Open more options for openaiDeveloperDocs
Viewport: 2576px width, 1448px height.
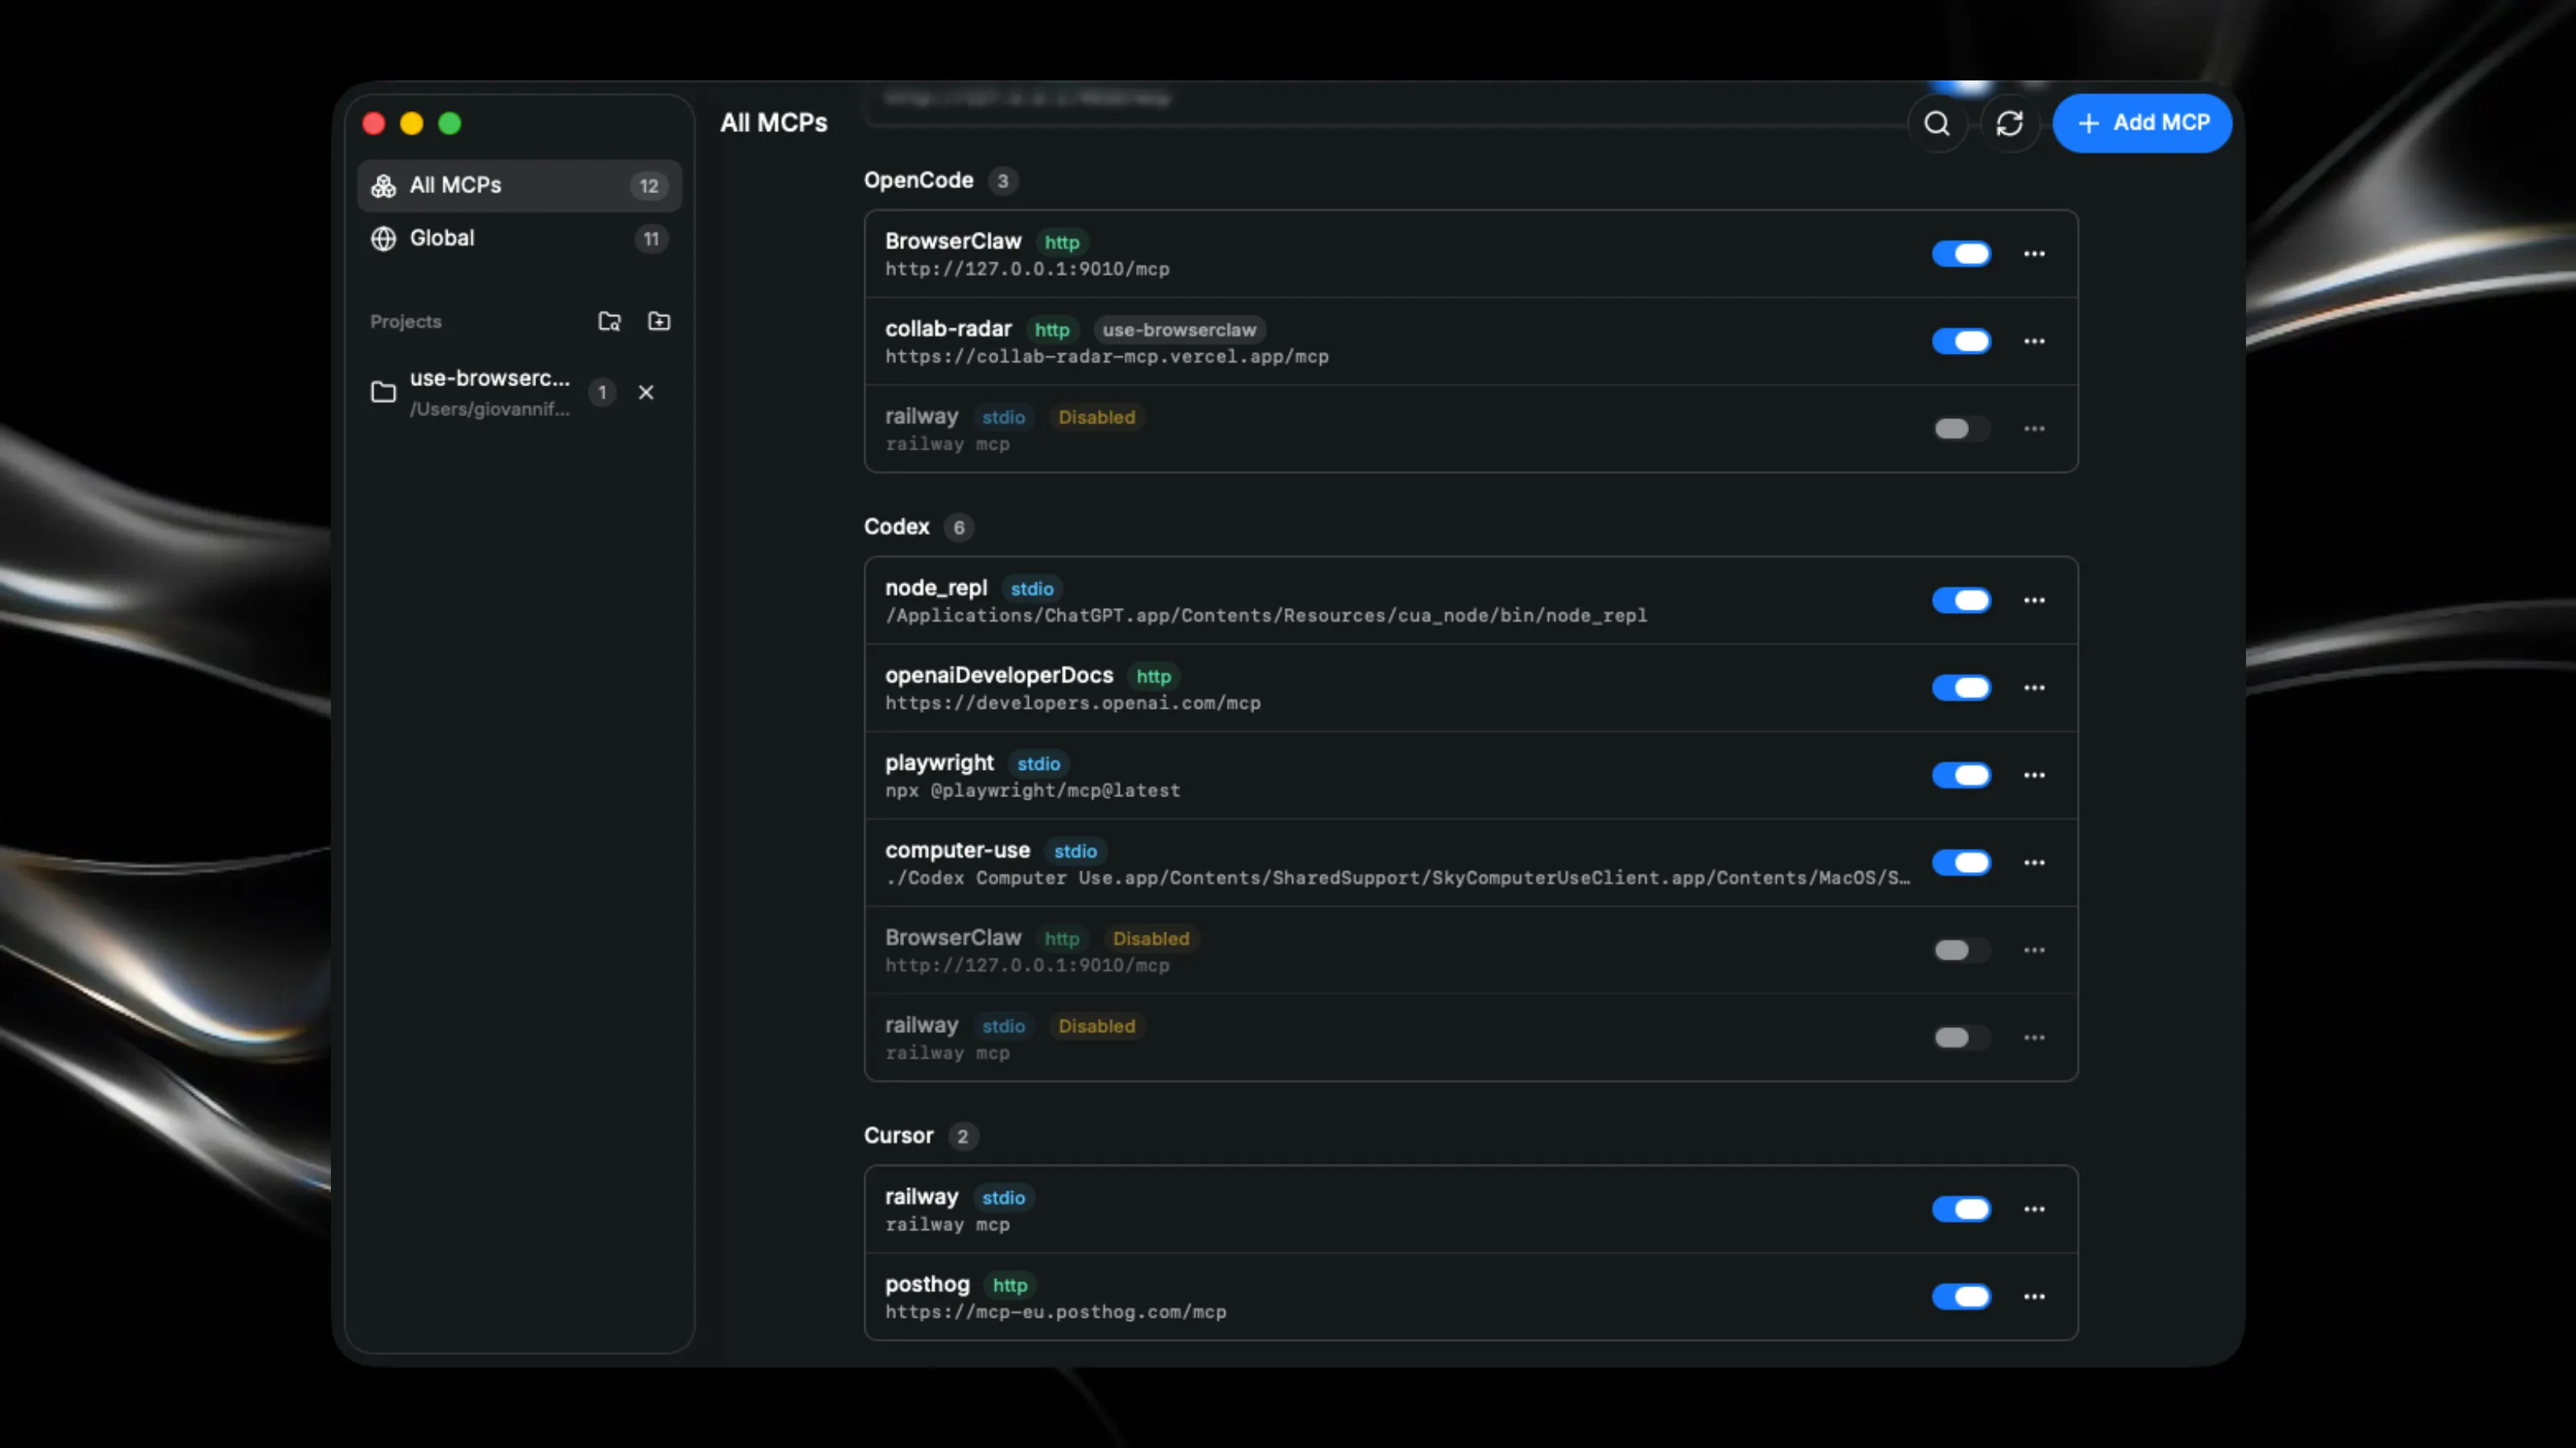pyautogui.click(x=2034, y=689)
